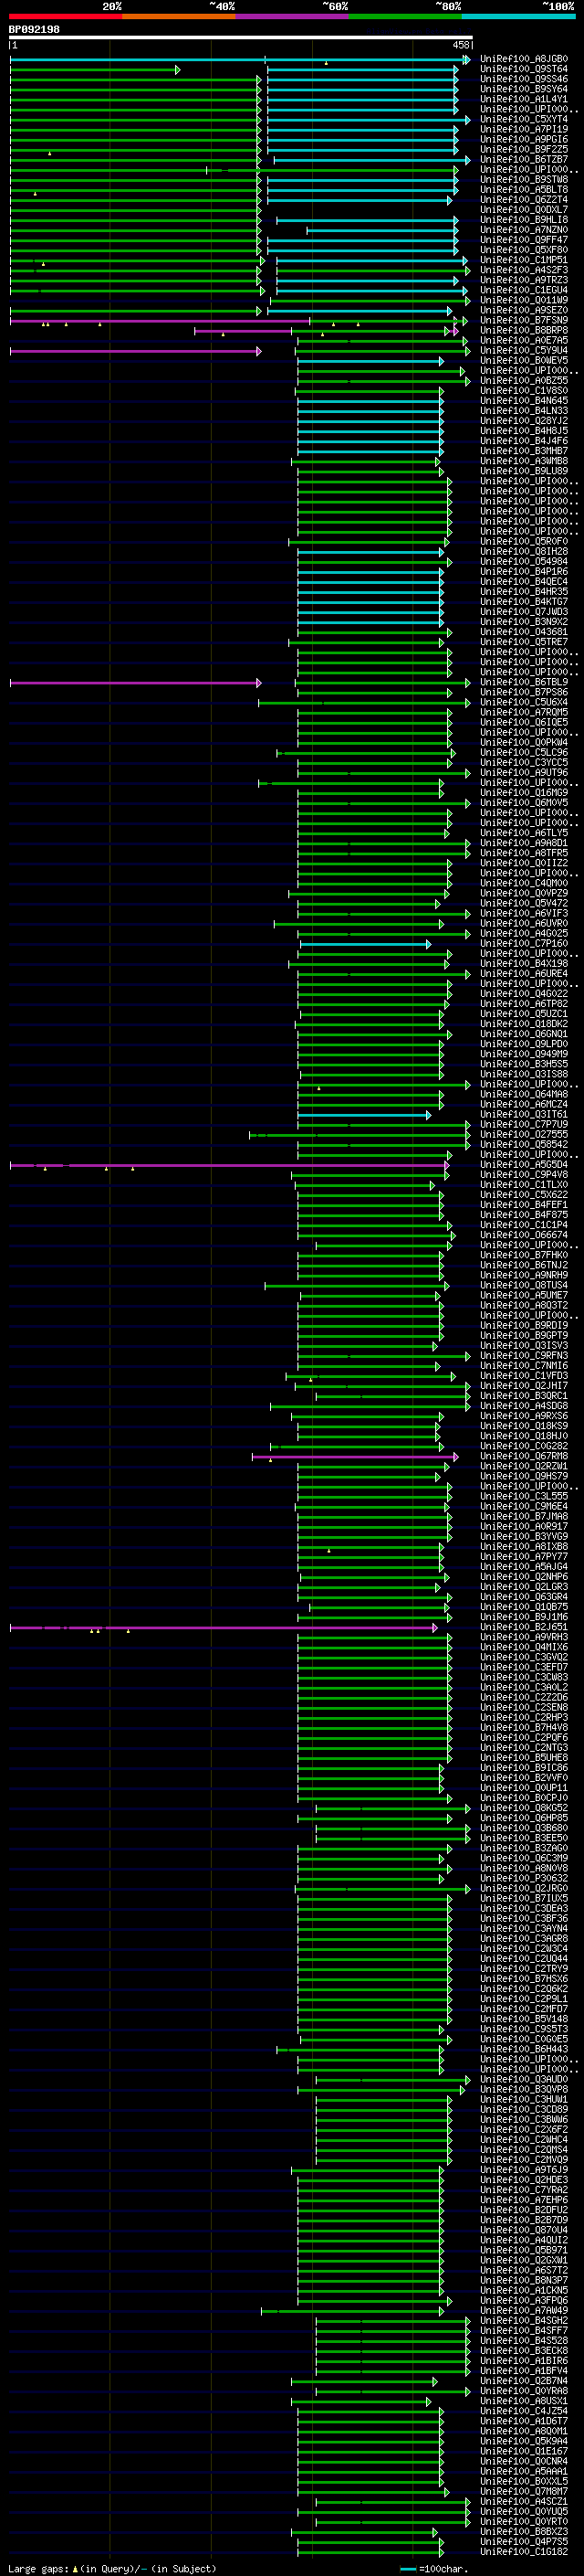Select the UniRef100_B7PS86 label
Viewport: 584px width, 2576px height.
click(524, 692)
